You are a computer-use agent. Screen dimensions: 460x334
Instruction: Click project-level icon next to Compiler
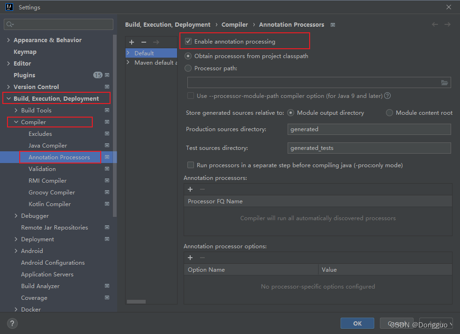107,122
